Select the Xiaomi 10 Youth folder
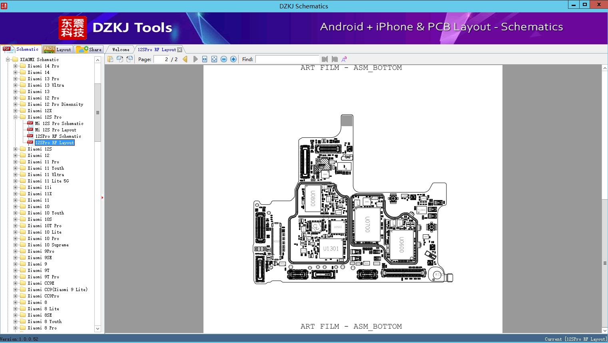 pos(46,213)
